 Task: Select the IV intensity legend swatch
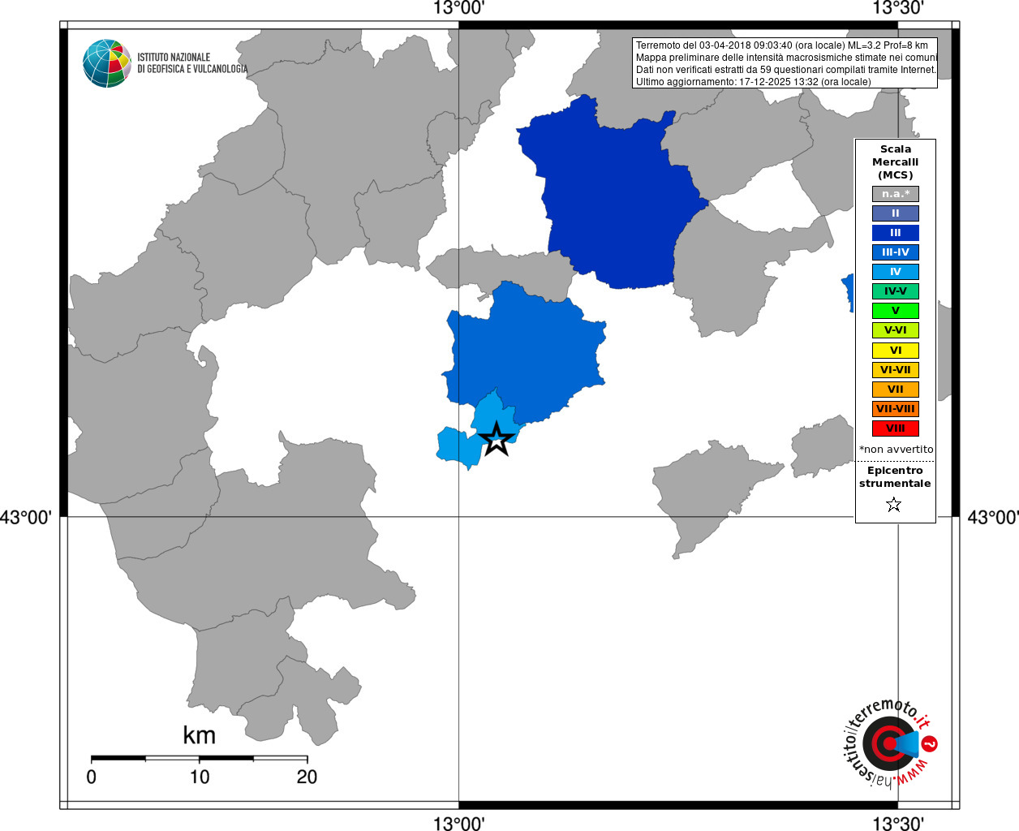896,272
